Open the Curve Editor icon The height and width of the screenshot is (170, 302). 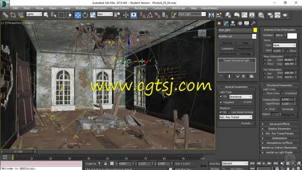point(244,15)
